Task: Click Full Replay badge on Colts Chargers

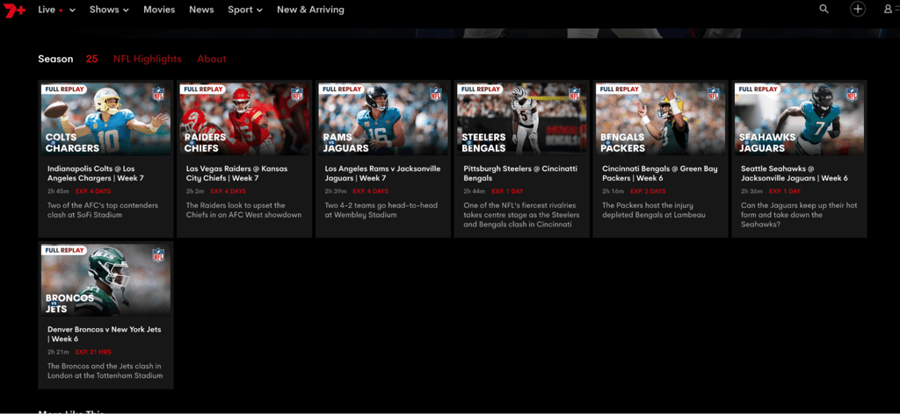Action: [x=64, y=89]
